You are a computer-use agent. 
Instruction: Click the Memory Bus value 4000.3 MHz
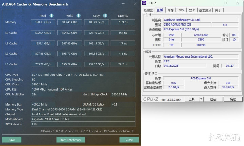point(43,104)
